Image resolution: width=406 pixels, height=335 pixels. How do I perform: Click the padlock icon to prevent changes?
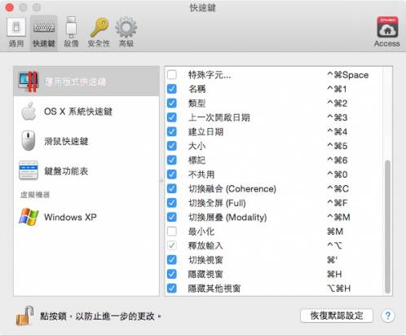tap(24, 315)
